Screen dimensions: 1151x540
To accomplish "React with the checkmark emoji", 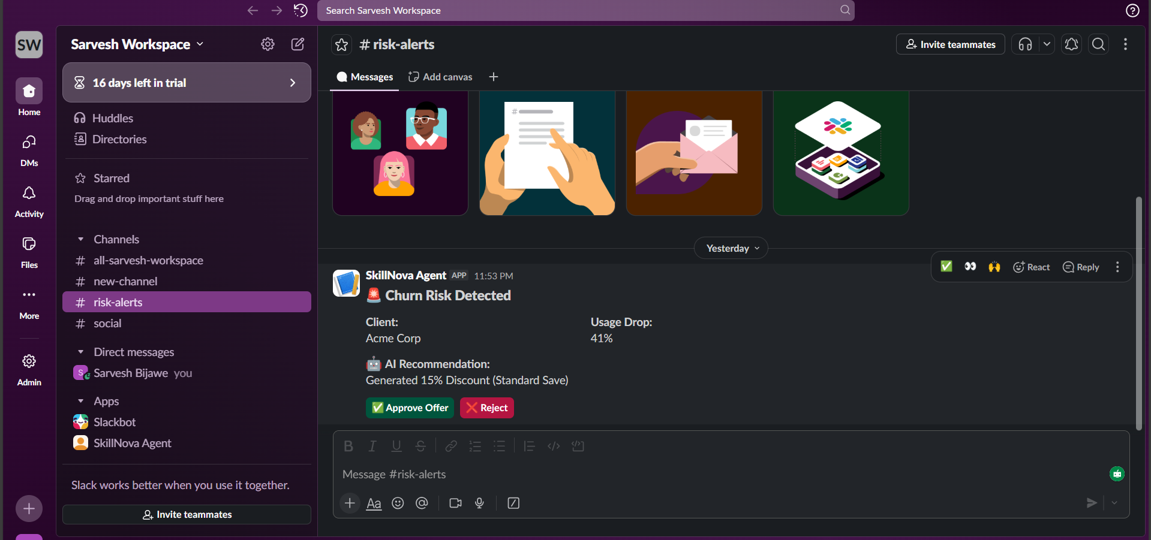I will point(946,267).
